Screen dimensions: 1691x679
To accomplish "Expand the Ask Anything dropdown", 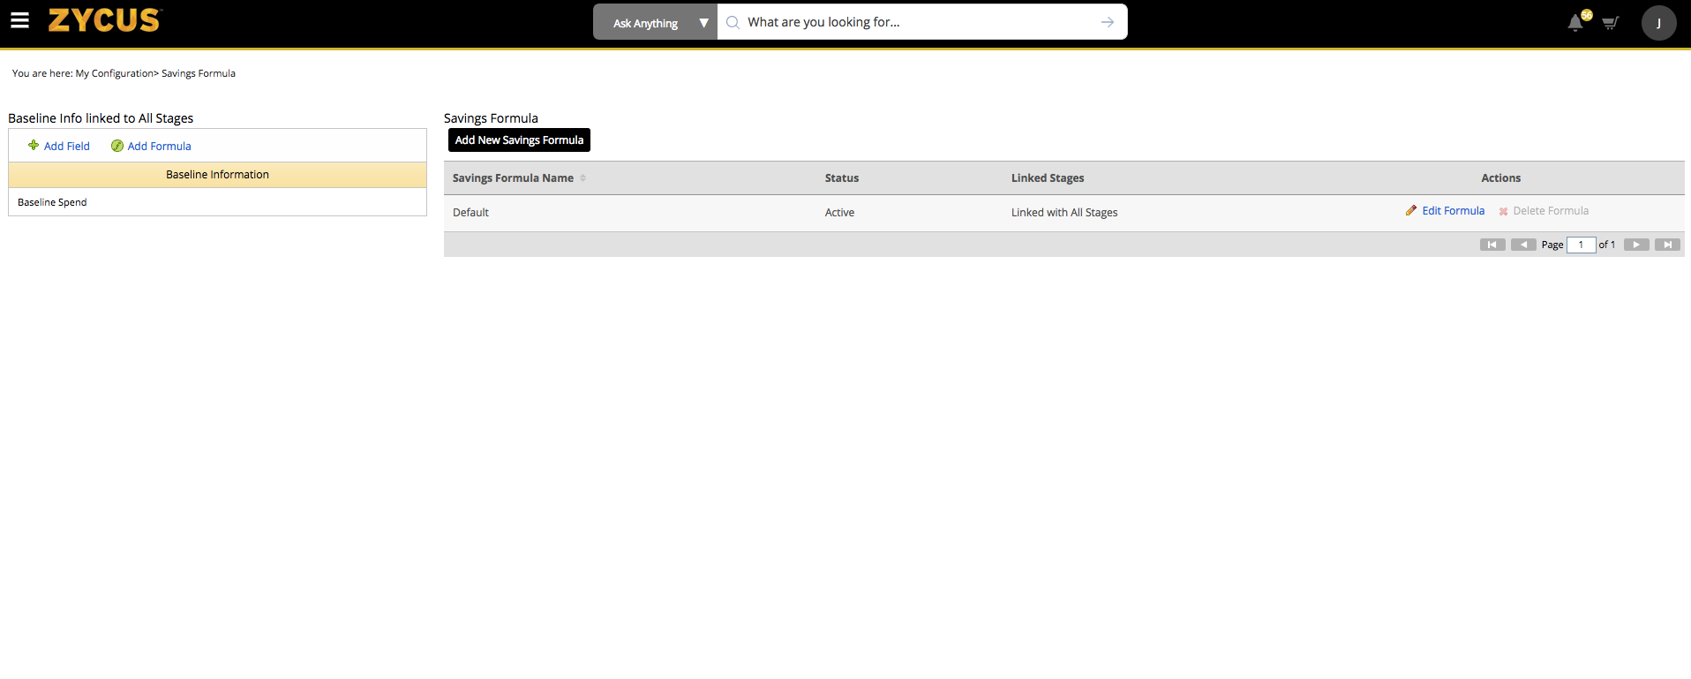I will click(703, 23).
